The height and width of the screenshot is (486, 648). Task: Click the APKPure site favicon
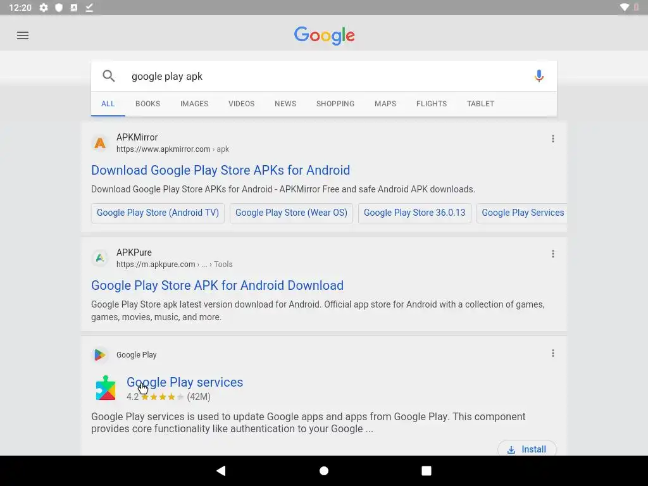pos(99,258)
